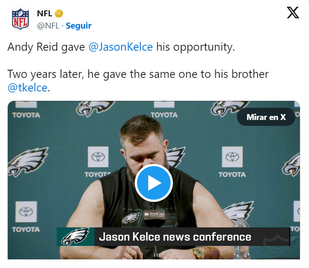The image size is (309, 268).
Task: Follow NFL via the Seguir link
Action: point(78,26)
